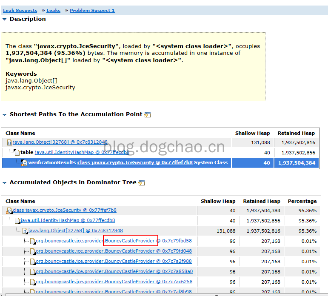Open java.util.IdentityHashMap link in Dominator Tree

(x=68, y=220)
